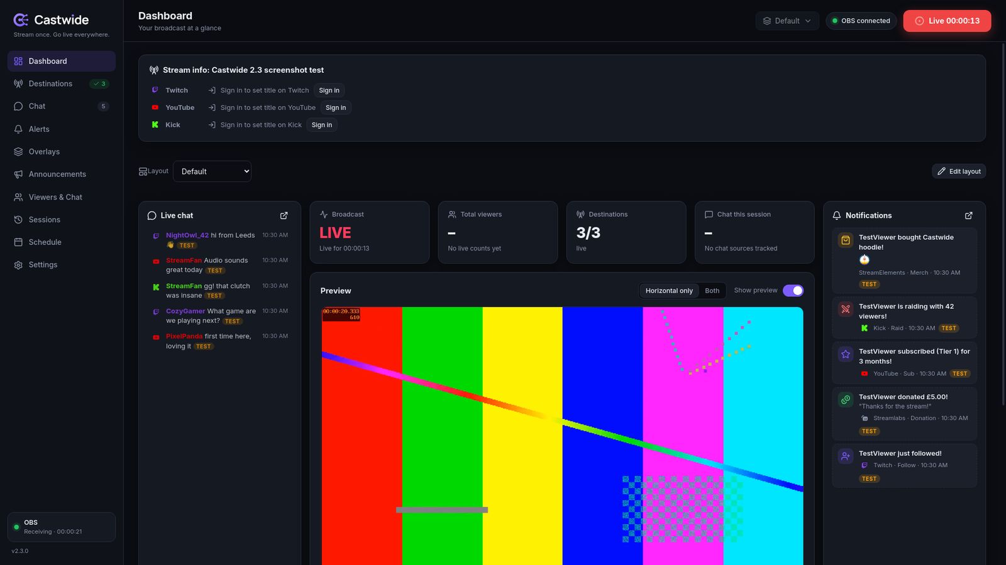Select Horizontal only preview mode
Viewport: 1006px width, 565px height.
[x=669, y=291]
